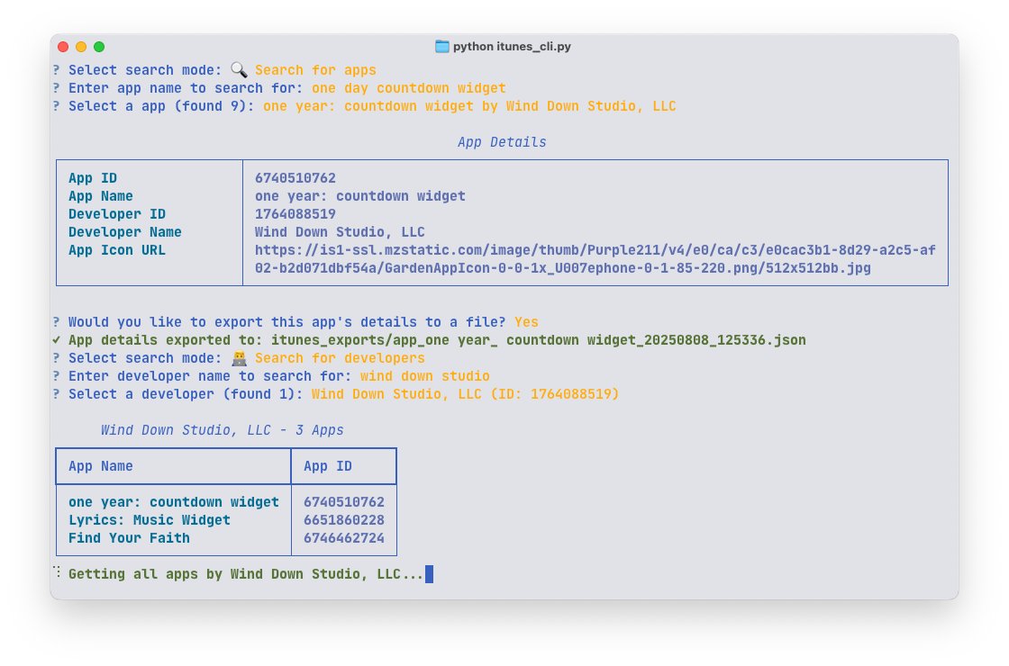This screenshot has height=666, width=1009.
Task: Click the entered query wind down studio
Action: (x=424, y=376)
